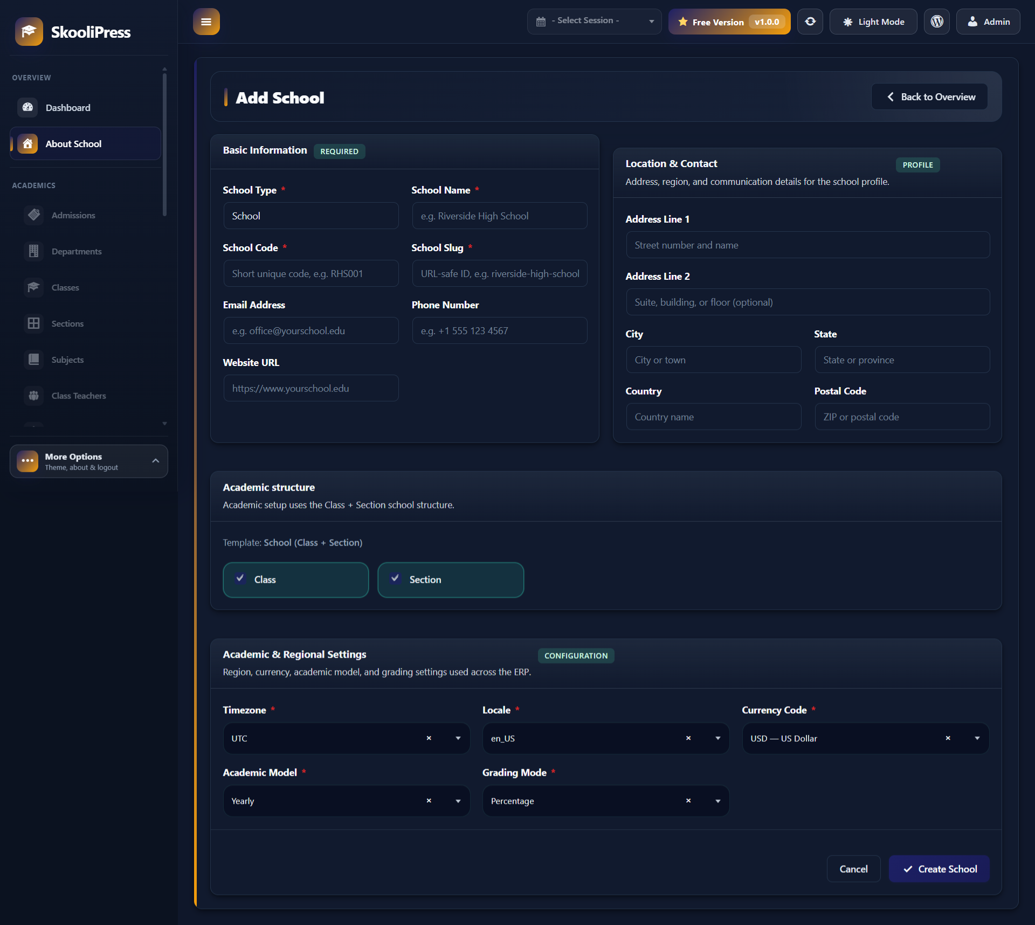
Task: Click the Classes graduation cap icon
Action: pyautogui.click(x=33, y=287)
